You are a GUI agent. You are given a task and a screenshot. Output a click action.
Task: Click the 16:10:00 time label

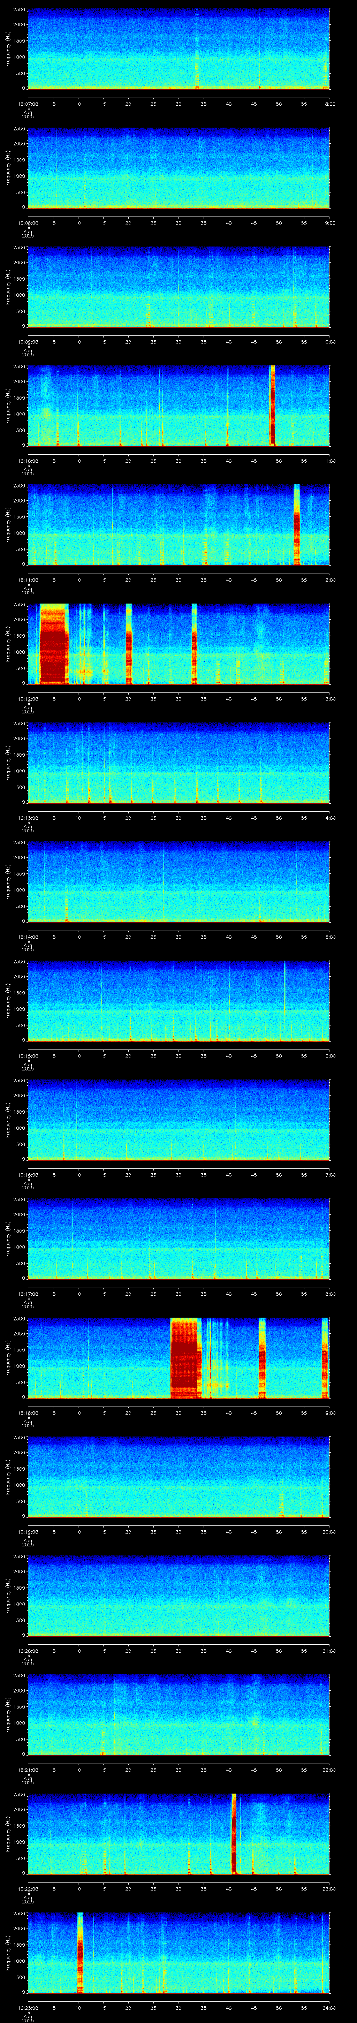click(x=28, y=461)
